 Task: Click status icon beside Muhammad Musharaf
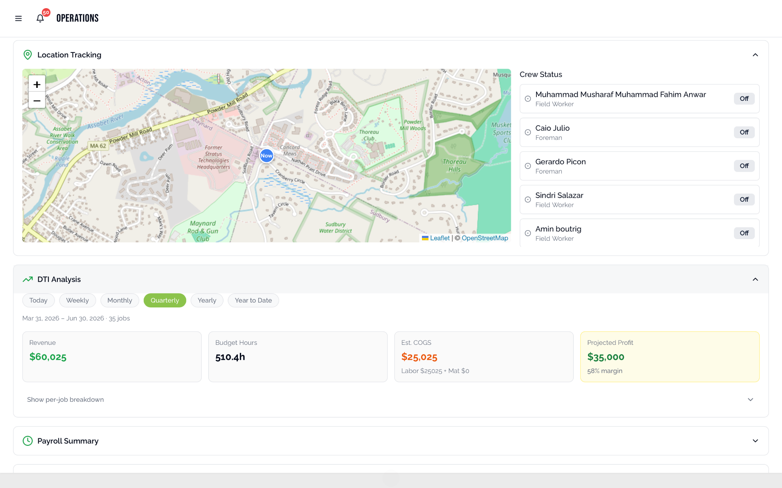528,99
